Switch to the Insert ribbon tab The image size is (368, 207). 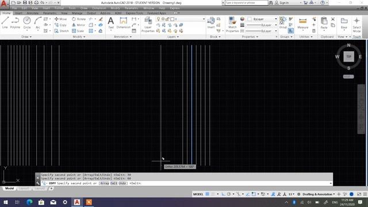coord(19,13)
